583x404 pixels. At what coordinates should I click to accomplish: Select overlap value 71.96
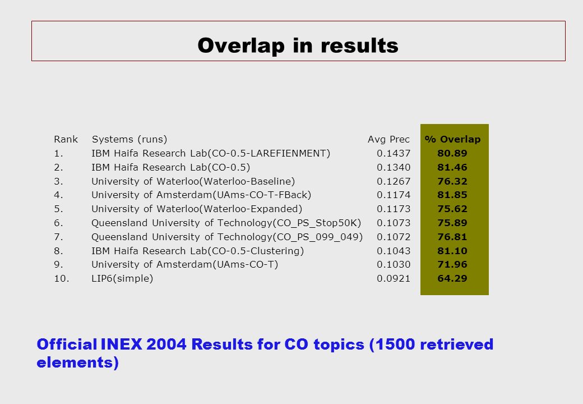click(452, 264)
